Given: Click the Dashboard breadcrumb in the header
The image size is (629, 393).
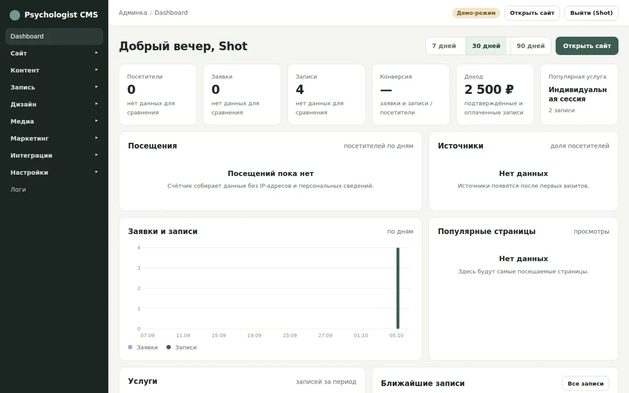Looking at the screenshot, I should (171, 13).
